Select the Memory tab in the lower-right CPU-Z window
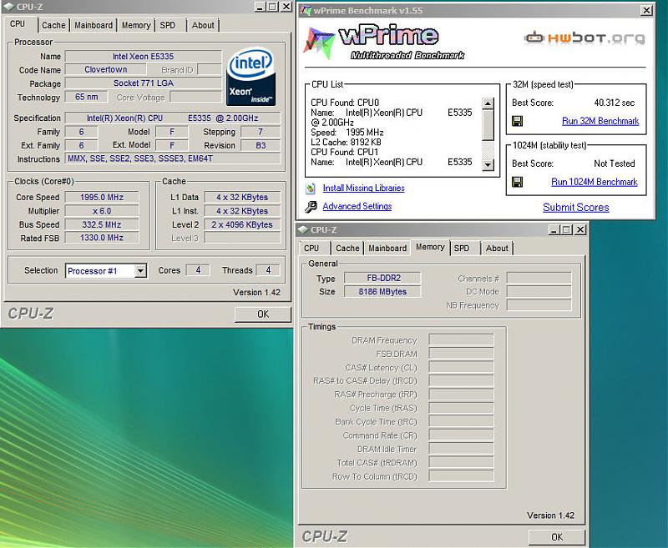The image size is (668, 548). click(x=430, y=247)
